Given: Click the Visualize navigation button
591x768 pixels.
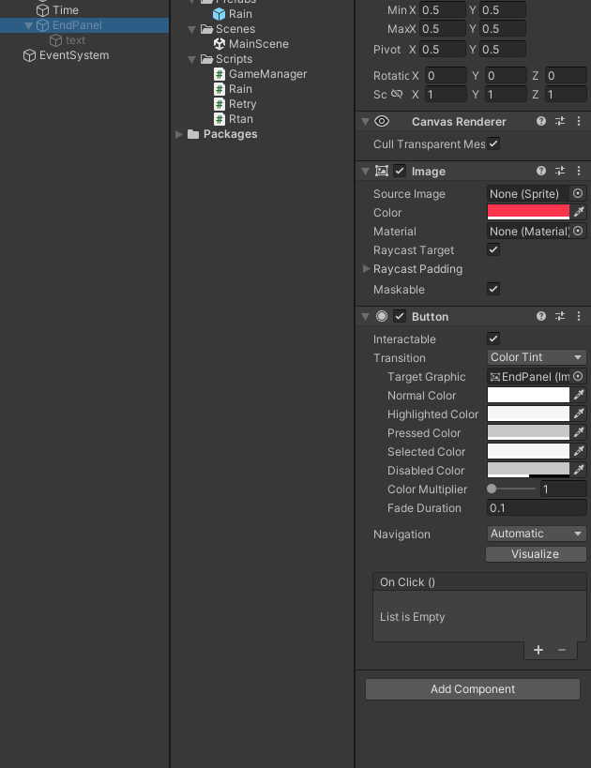Looking at the screenshot, I should (x=536, y=554).
